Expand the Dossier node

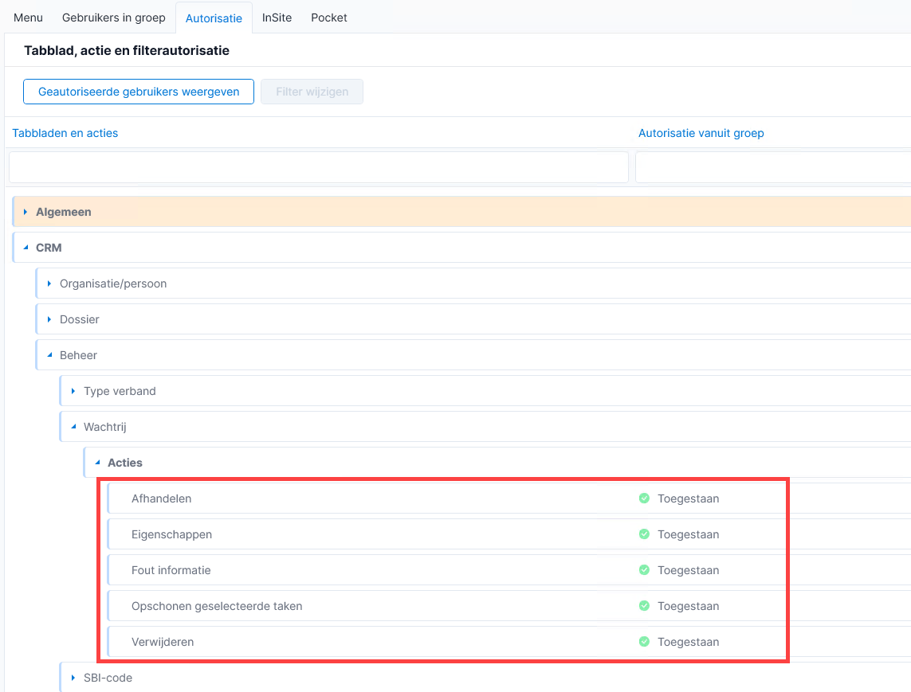coord(49,319)
